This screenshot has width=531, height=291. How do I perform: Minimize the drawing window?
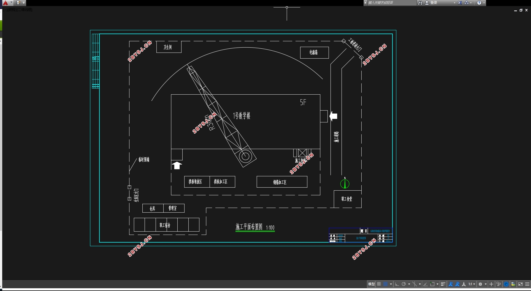coord(515,10)
